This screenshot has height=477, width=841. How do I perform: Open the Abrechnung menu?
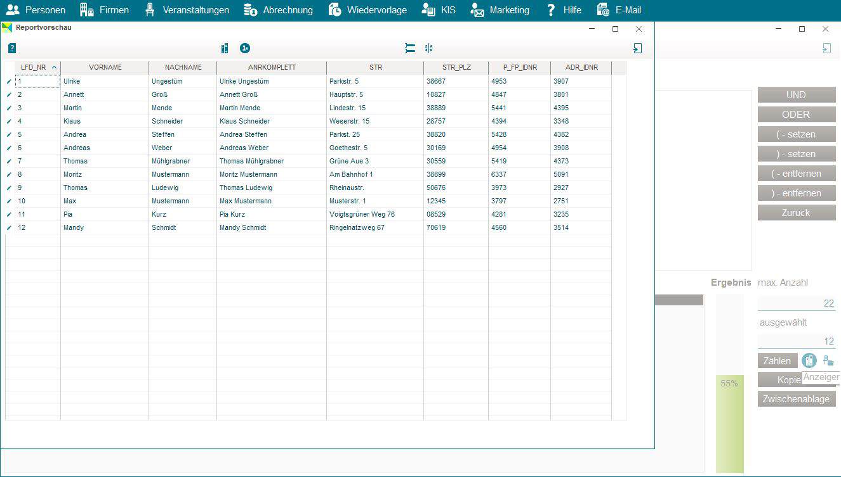(x=278, y=10)
